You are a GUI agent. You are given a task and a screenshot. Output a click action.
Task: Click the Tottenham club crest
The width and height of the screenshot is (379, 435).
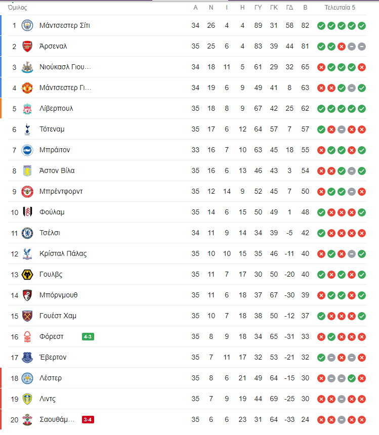(x=27, y=129)
